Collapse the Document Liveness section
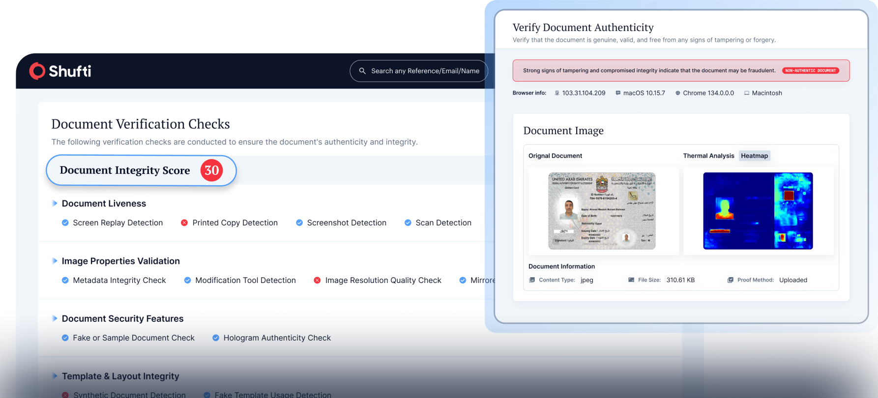Viewport: 878px width, 398px height. 55,203
